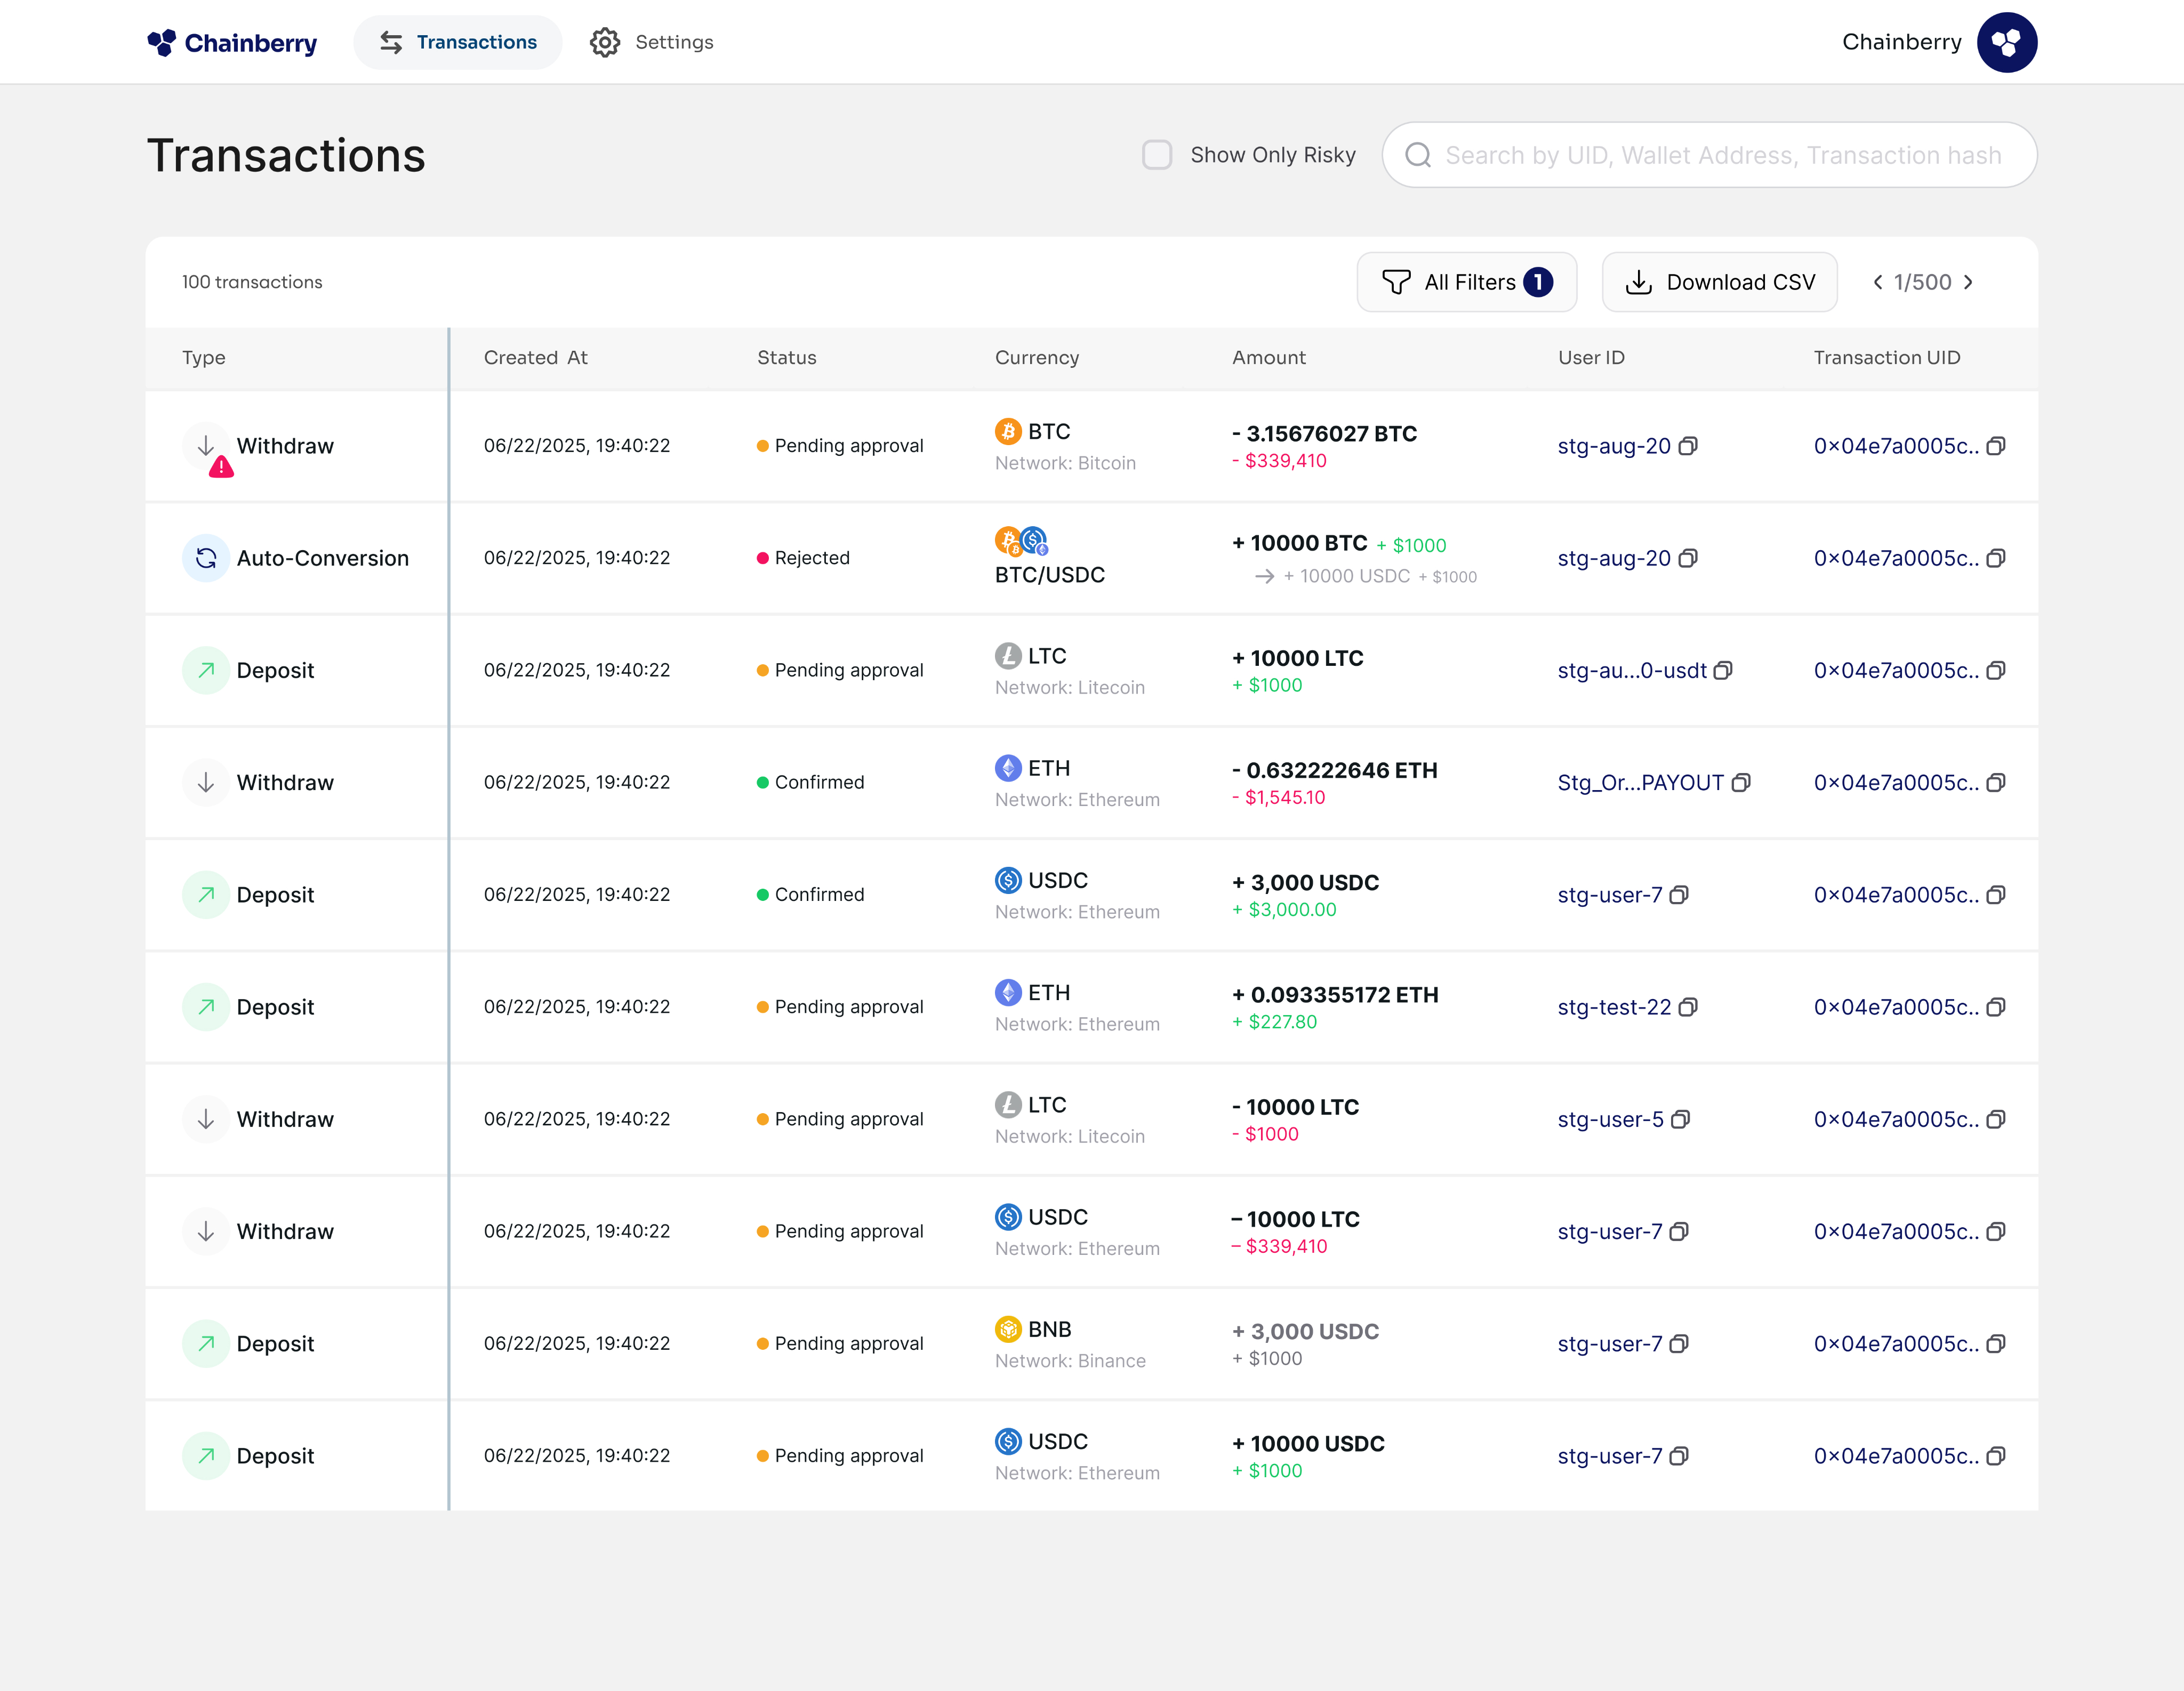Image resolution: width=2184 pixels, height=1691 pixels.
Task: Open the All Filters panel
Action: click(x=1466, y=282)
